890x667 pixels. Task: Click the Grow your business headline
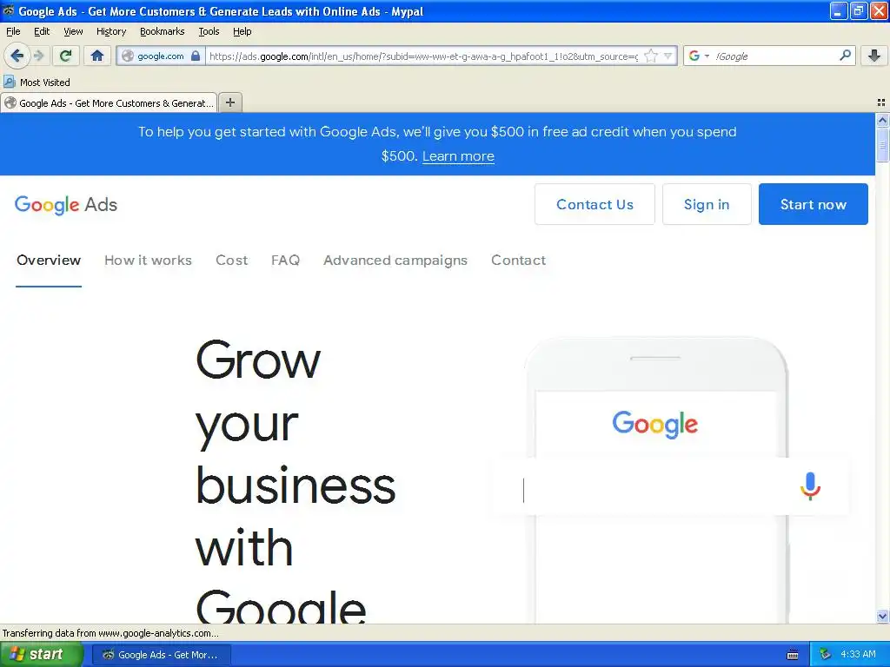pos(296,482)
